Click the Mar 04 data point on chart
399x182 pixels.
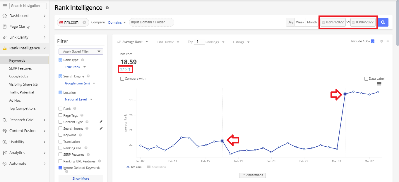coord(345,94)
